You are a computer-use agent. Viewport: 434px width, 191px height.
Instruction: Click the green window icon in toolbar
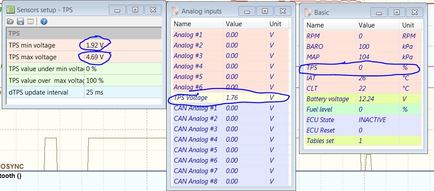(30, 21)
